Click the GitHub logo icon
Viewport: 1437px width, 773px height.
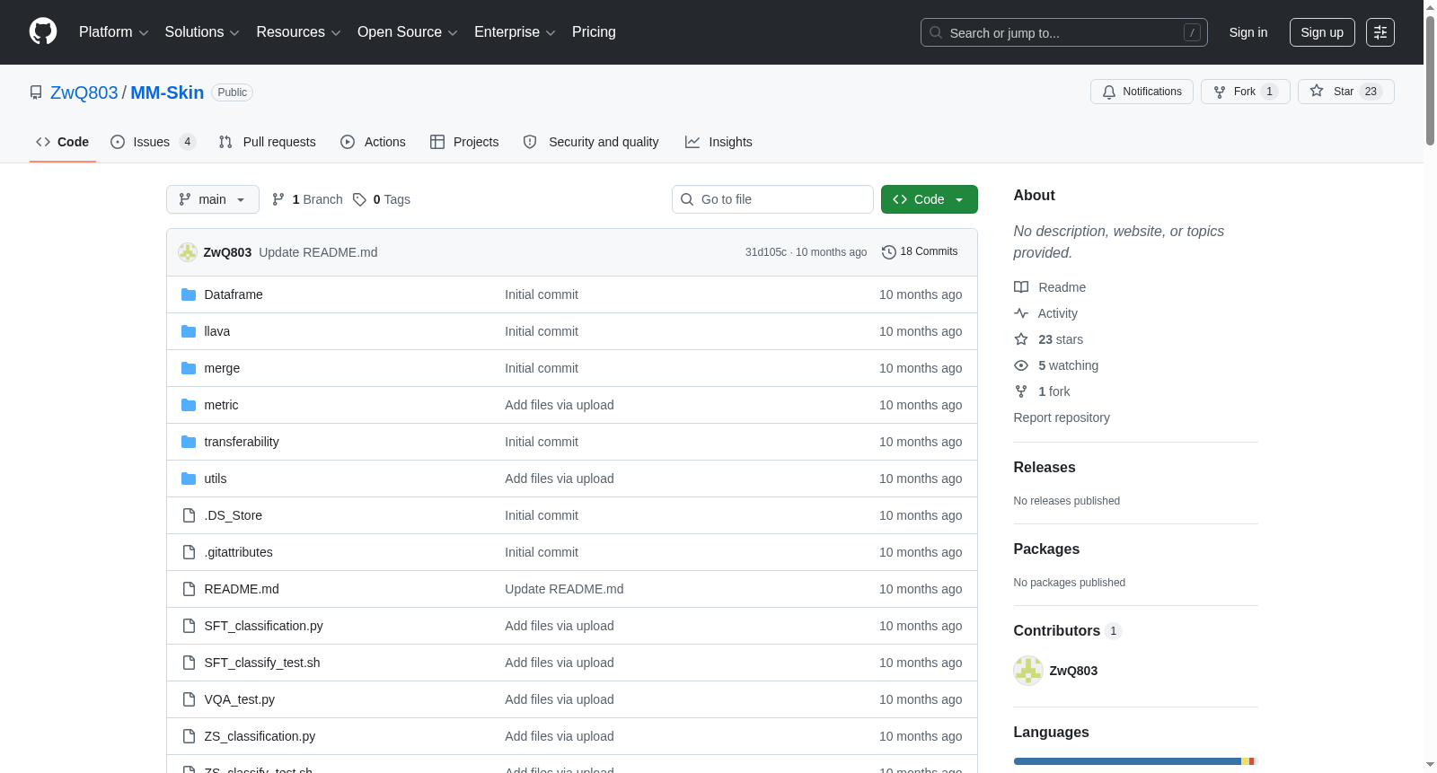point(43,31)
